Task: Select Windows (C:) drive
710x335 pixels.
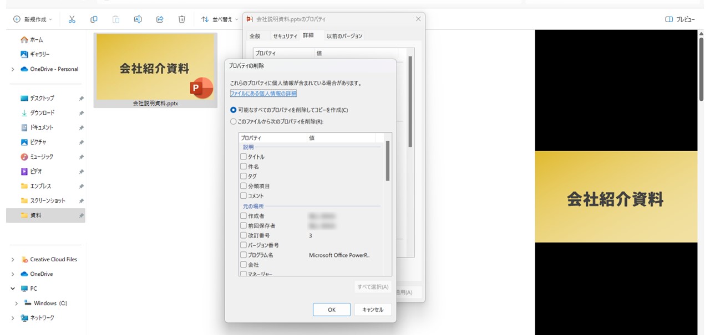Action: click(45, 303)
